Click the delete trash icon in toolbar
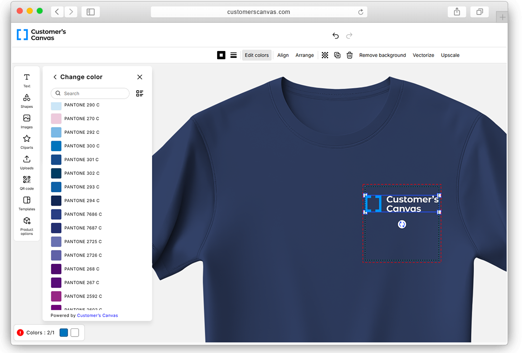This screenshot has width=524, height=353. point(350,55)
